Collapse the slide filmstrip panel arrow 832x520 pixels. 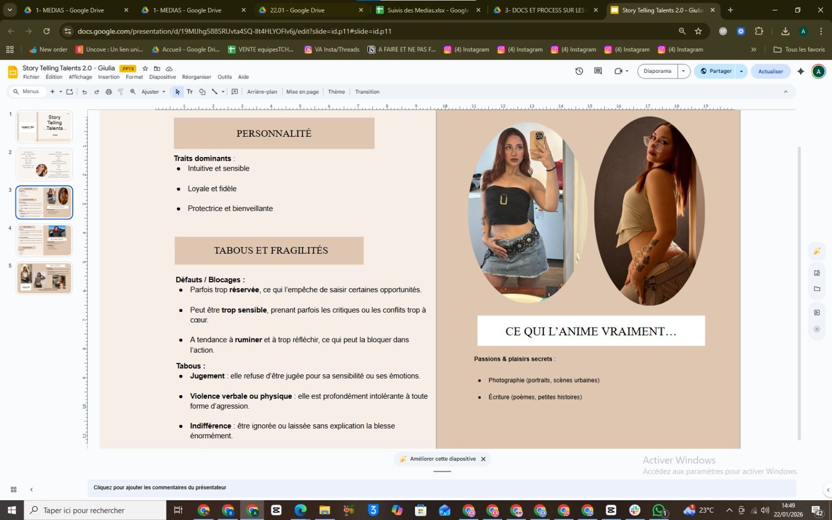pos(31,489)
